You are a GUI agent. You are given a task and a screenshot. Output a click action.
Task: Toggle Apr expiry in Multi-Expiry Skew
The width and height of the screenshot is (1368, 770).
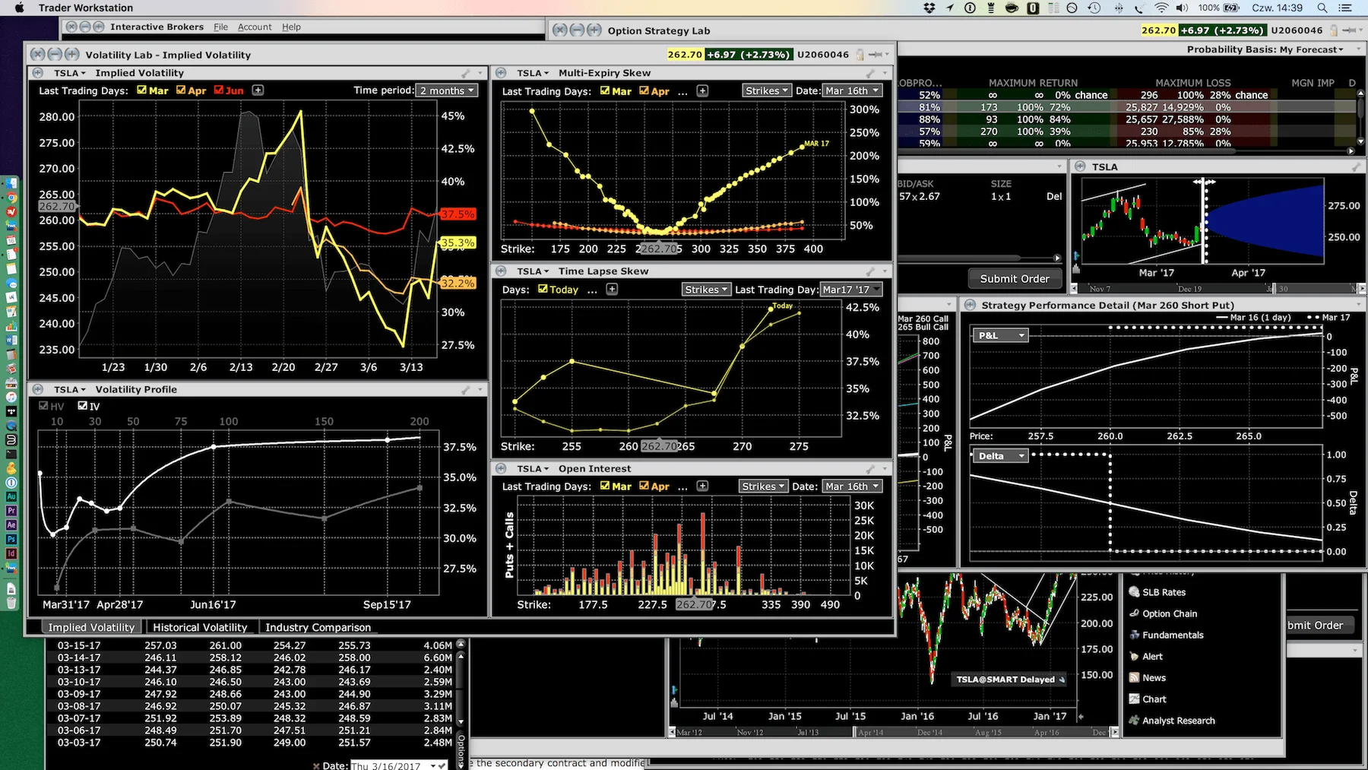[644, 90]
